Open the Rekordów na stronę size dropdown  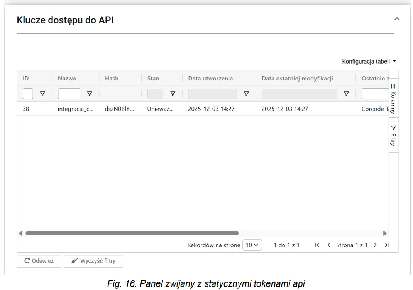(253, 245)
